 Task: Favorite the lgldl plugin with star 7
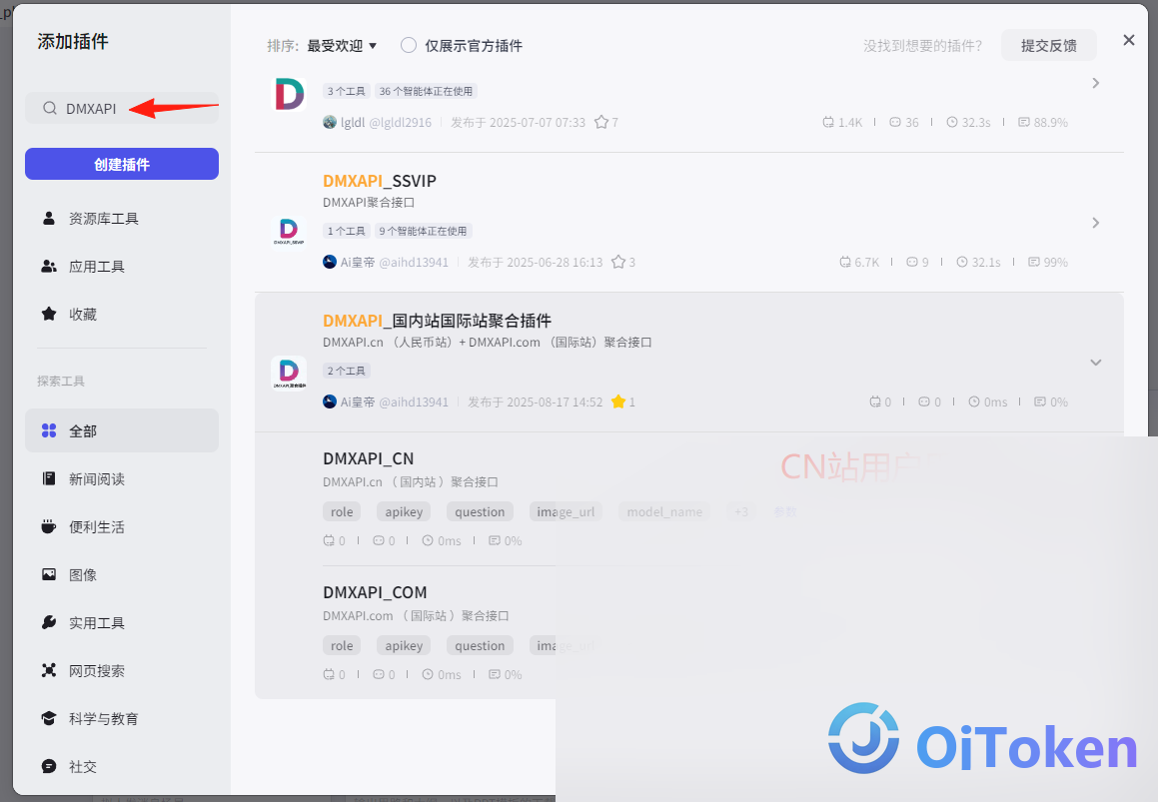601,122
